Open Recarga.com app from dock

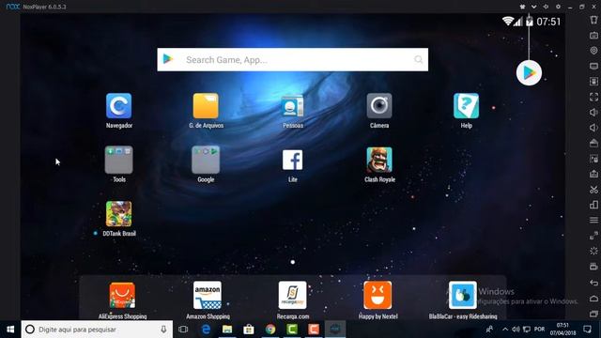click(x=292, y=296)
